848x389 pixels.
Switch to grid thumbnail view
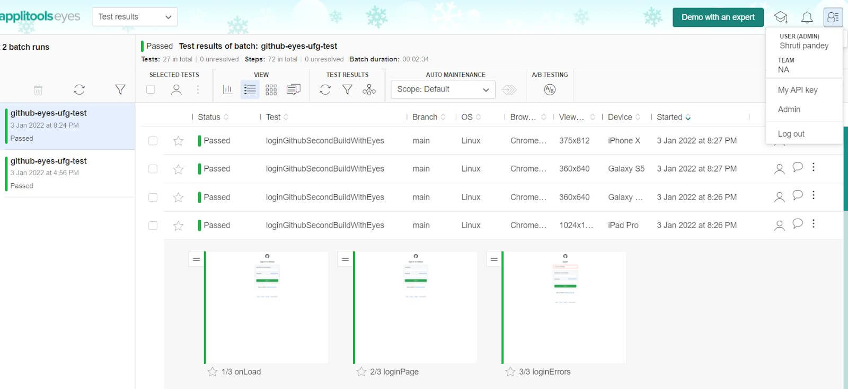(x=271, y=90)
